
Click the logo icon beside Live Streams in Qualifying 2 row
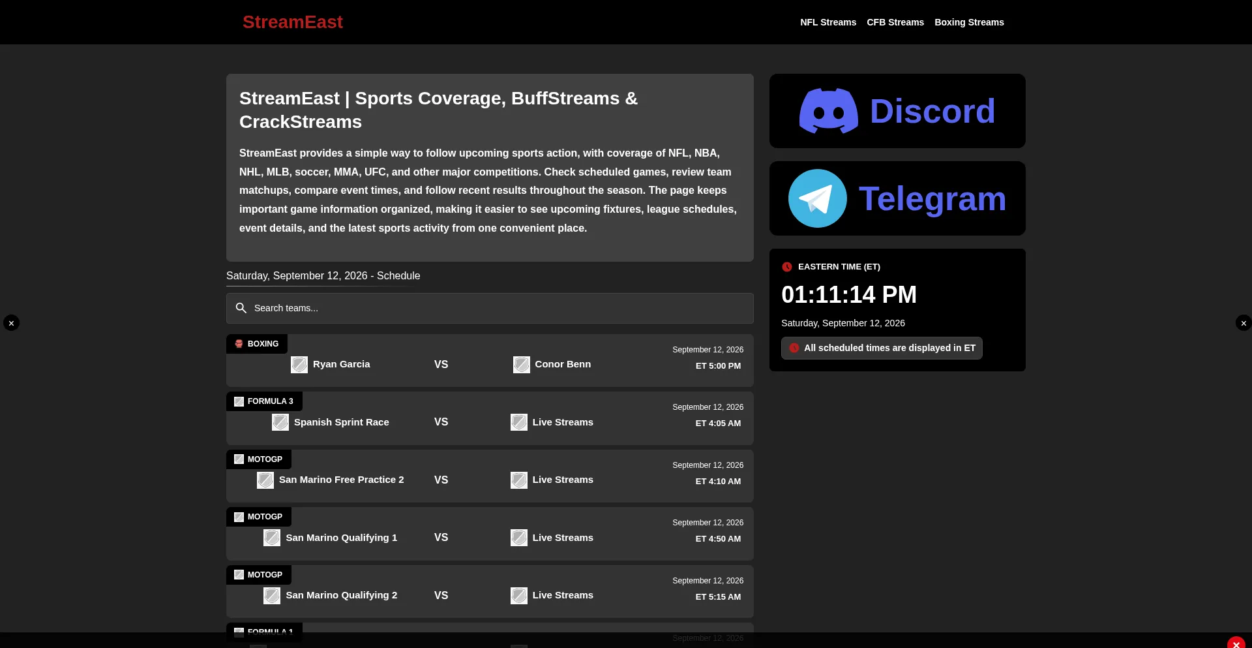(x=519, y=596)
